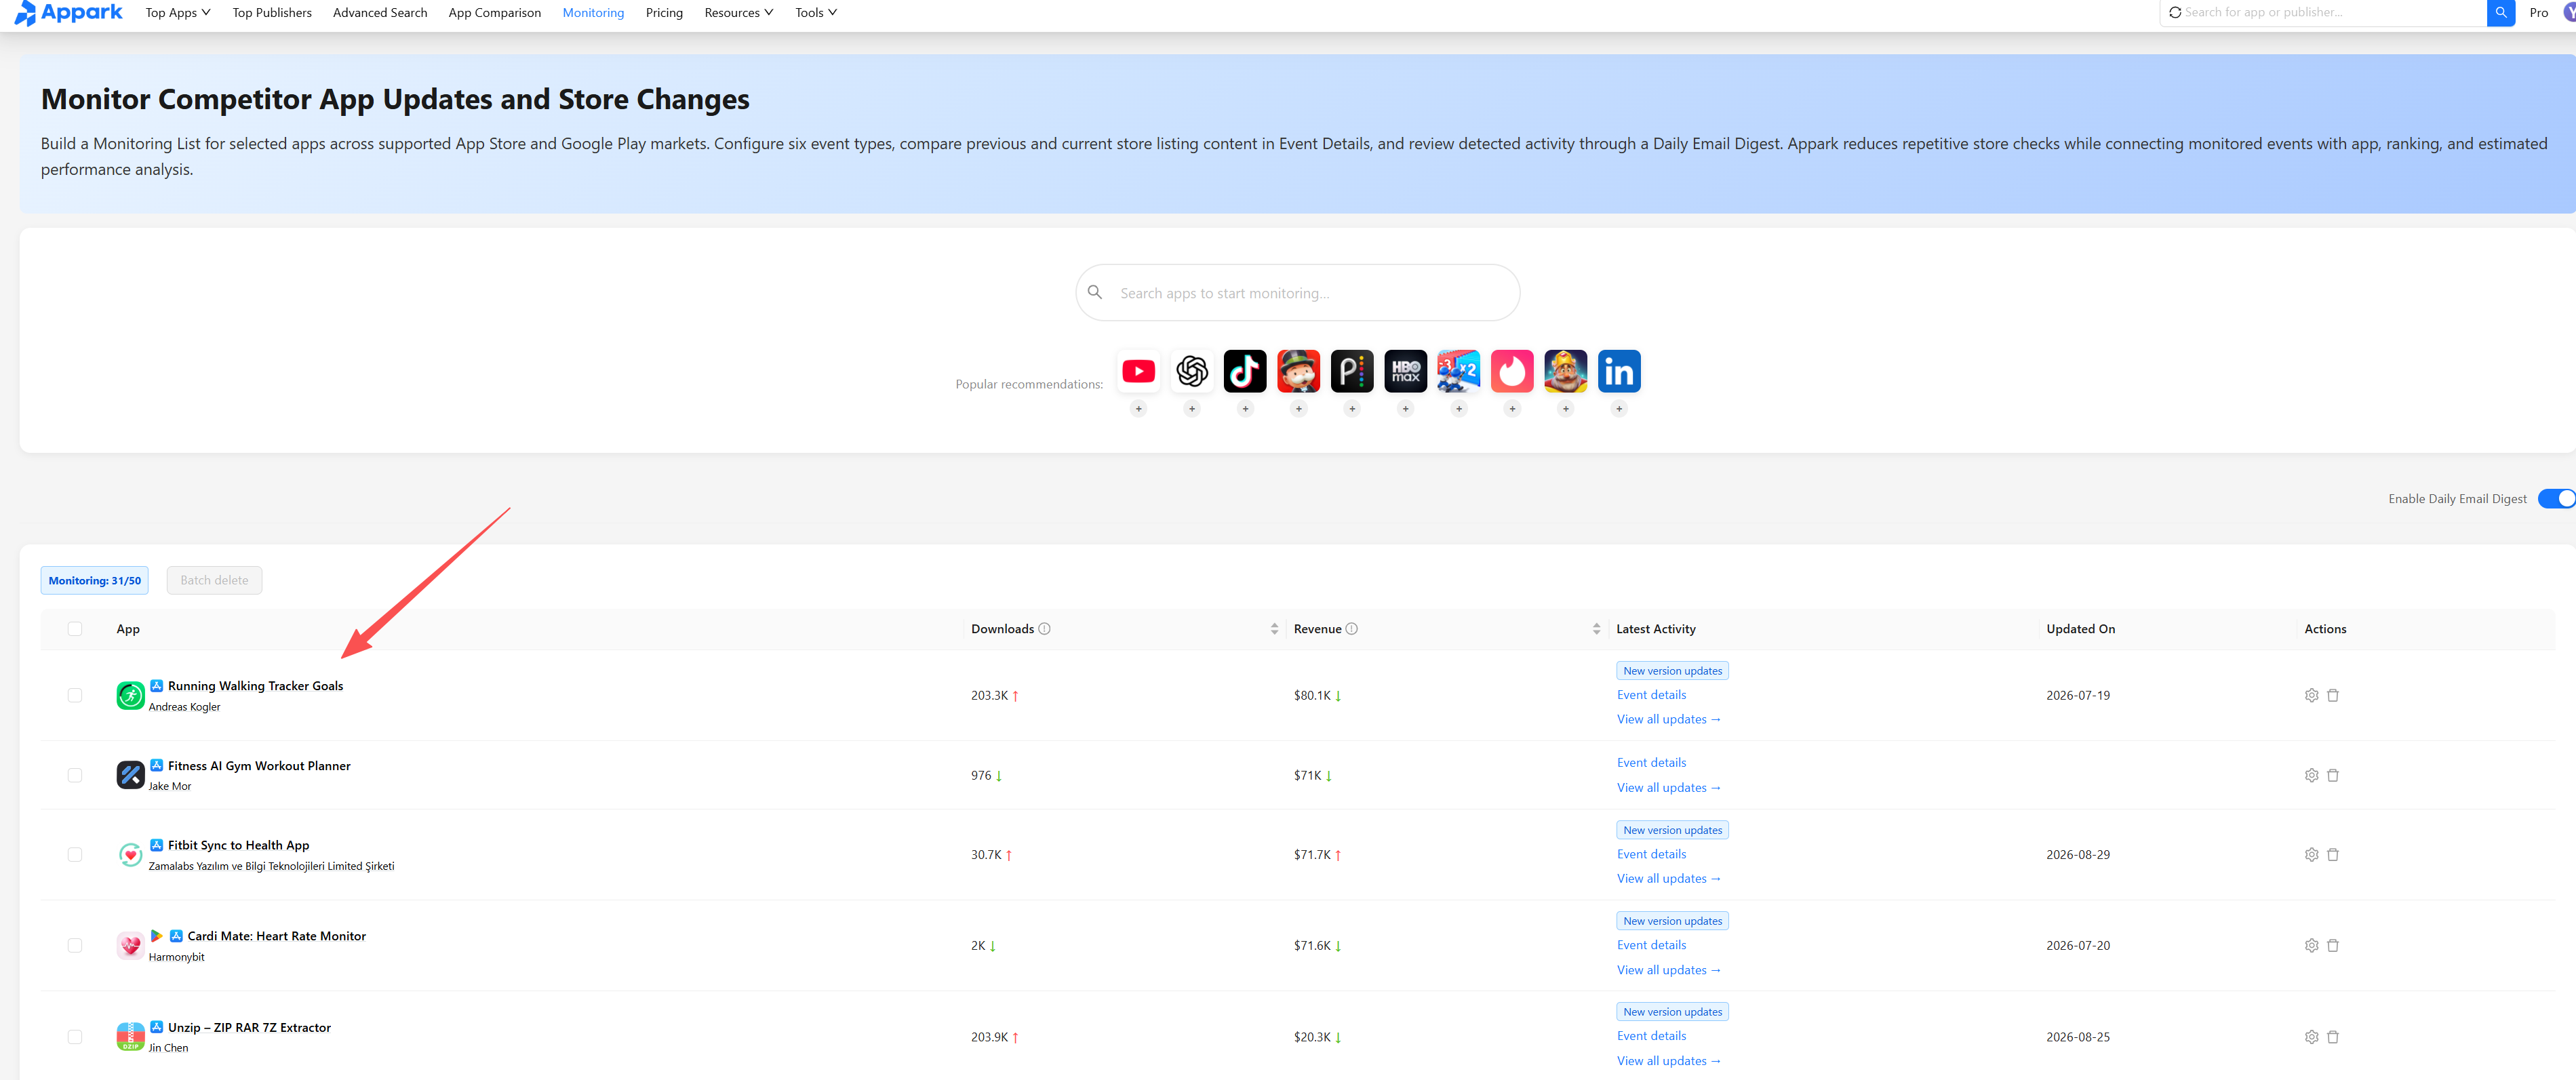Screen dimensions: 2576x1080
Task: Expand the Top Apps dropdown menu
Action: [x=178, y=13]
